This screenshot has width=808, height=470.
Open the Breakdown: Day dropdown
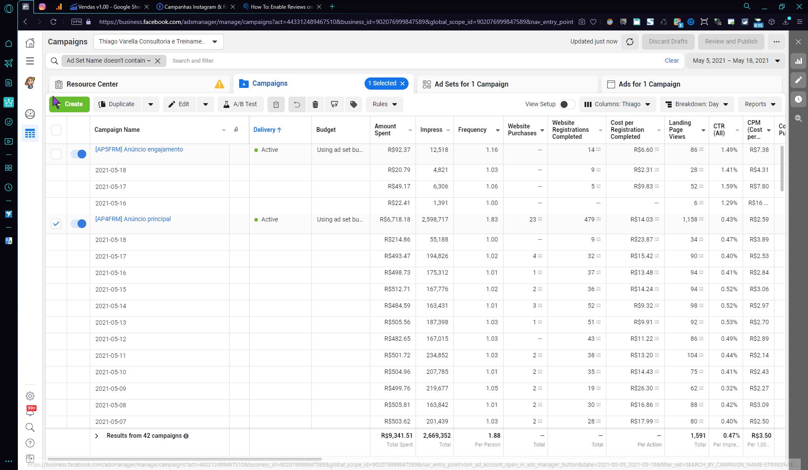(697, 104)
